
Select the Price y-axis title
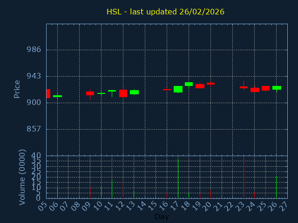coord(17,89)
